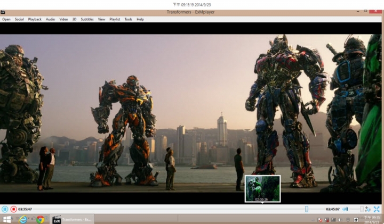Open the Video menu
The image size is (384, 224).
(x=63, y=19)
